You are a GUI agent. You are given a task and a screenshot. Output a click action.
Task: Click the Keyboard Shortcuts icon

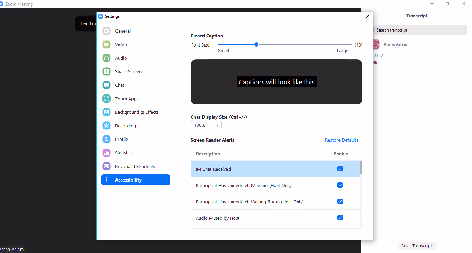(x=106, y=166)
